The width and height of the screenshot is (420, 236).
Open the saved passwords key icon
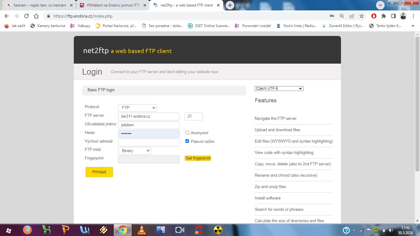pos(332,16)
